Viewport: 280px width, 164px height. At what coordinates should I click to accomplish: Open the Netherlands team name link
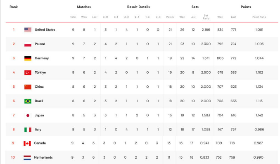43,157
